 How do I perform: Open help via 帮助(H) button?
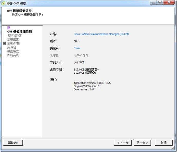coord(13,142)
